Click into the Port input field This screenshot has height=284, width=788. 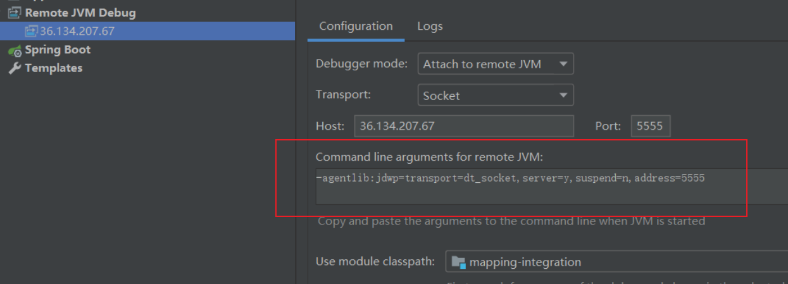[x=650, y=126]
